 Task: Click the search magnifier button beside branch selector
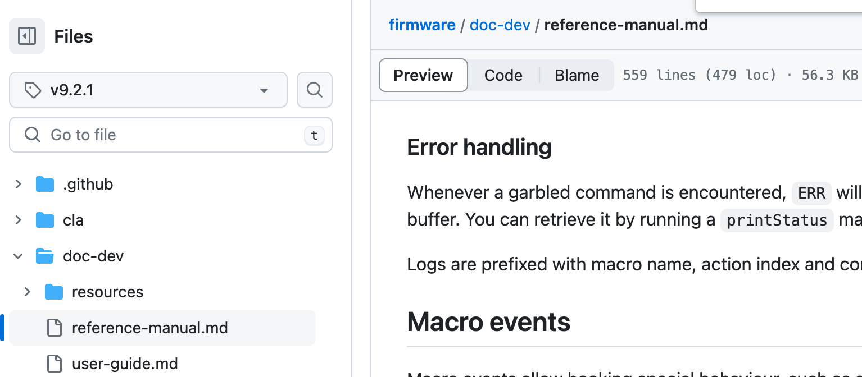click(x=314, y=90)
